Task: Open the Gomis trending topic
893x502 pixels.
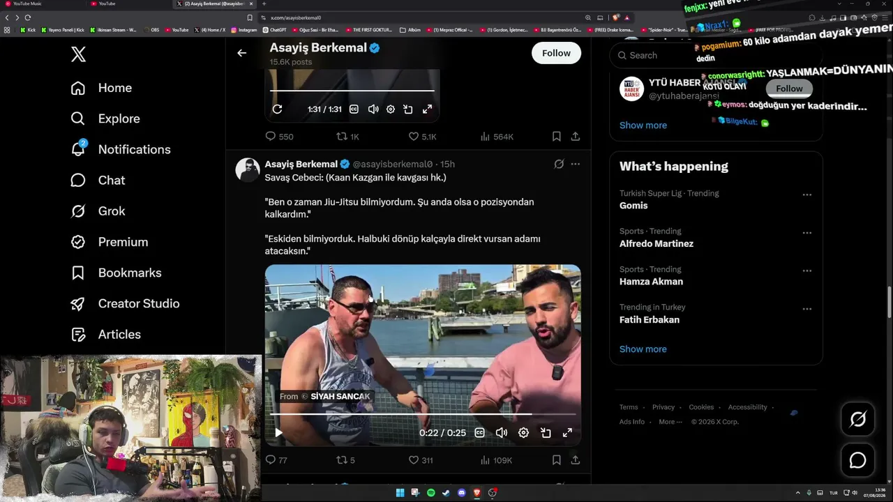Action: (633, 206)
